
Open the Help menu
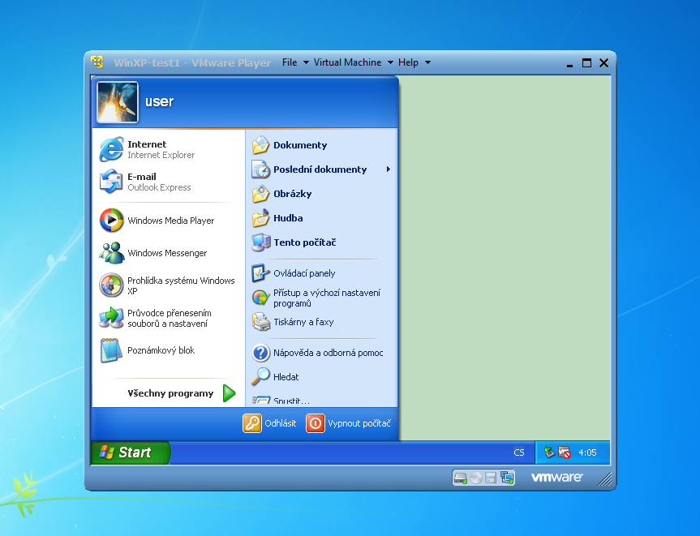click(x=408, y=62)
